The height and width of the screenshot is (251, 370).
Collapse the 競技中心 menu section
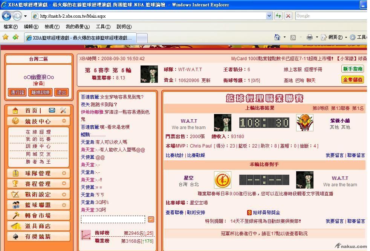tap(64, 121)
